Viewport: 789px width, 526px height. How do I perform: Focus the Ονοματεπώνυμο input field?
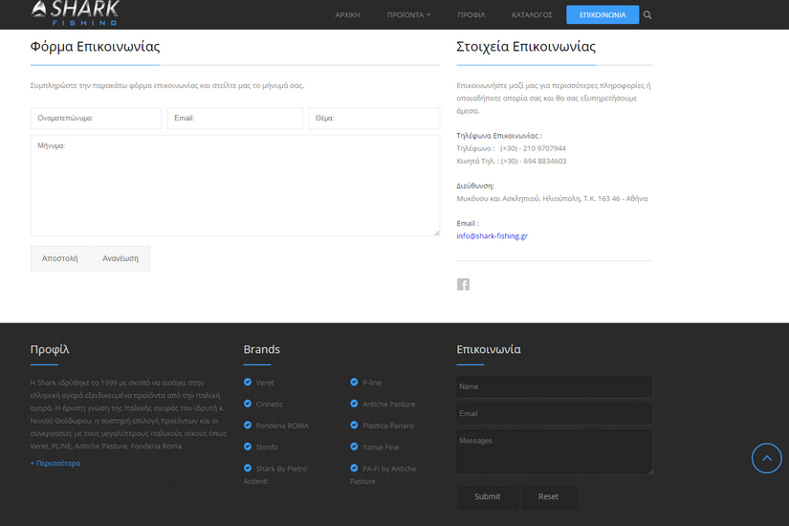click(x=96, y=119)
